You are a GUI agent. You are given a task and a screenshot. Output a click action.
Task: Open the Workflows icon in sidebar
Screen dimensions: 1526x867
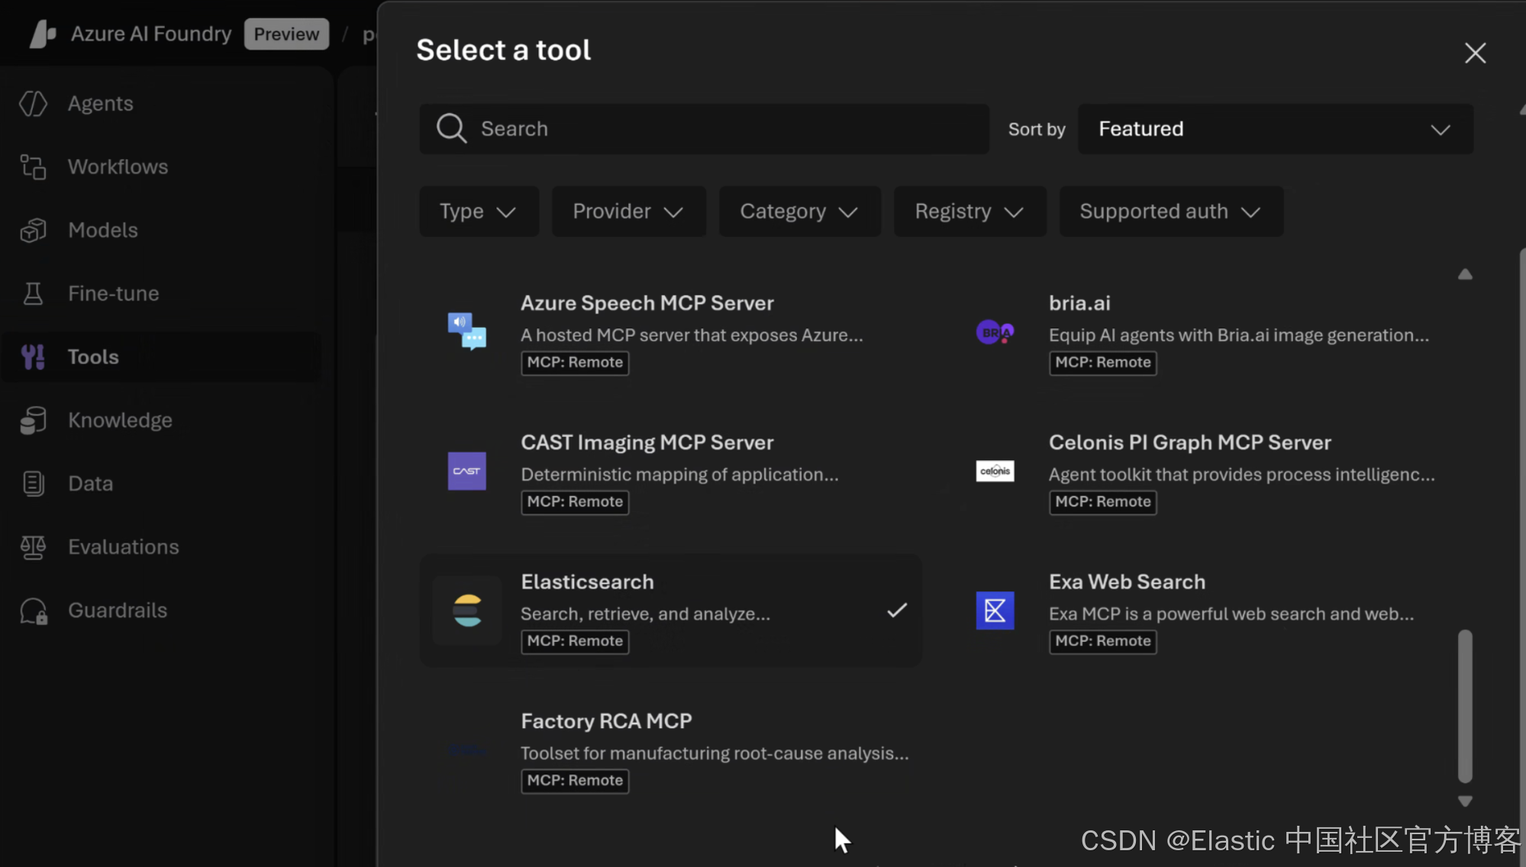pos(33,166)
